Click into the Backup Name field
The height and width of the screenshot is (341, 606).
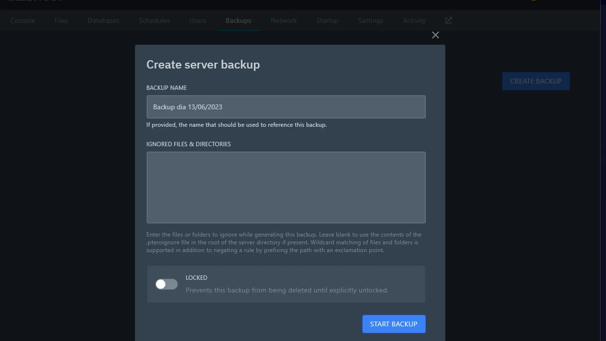(286, 107)
